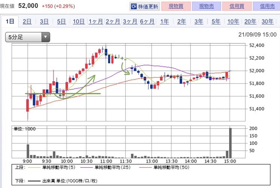Switch to the 10日 period tab
This screenshot has width=280, height=188.
tap(79, 21)
